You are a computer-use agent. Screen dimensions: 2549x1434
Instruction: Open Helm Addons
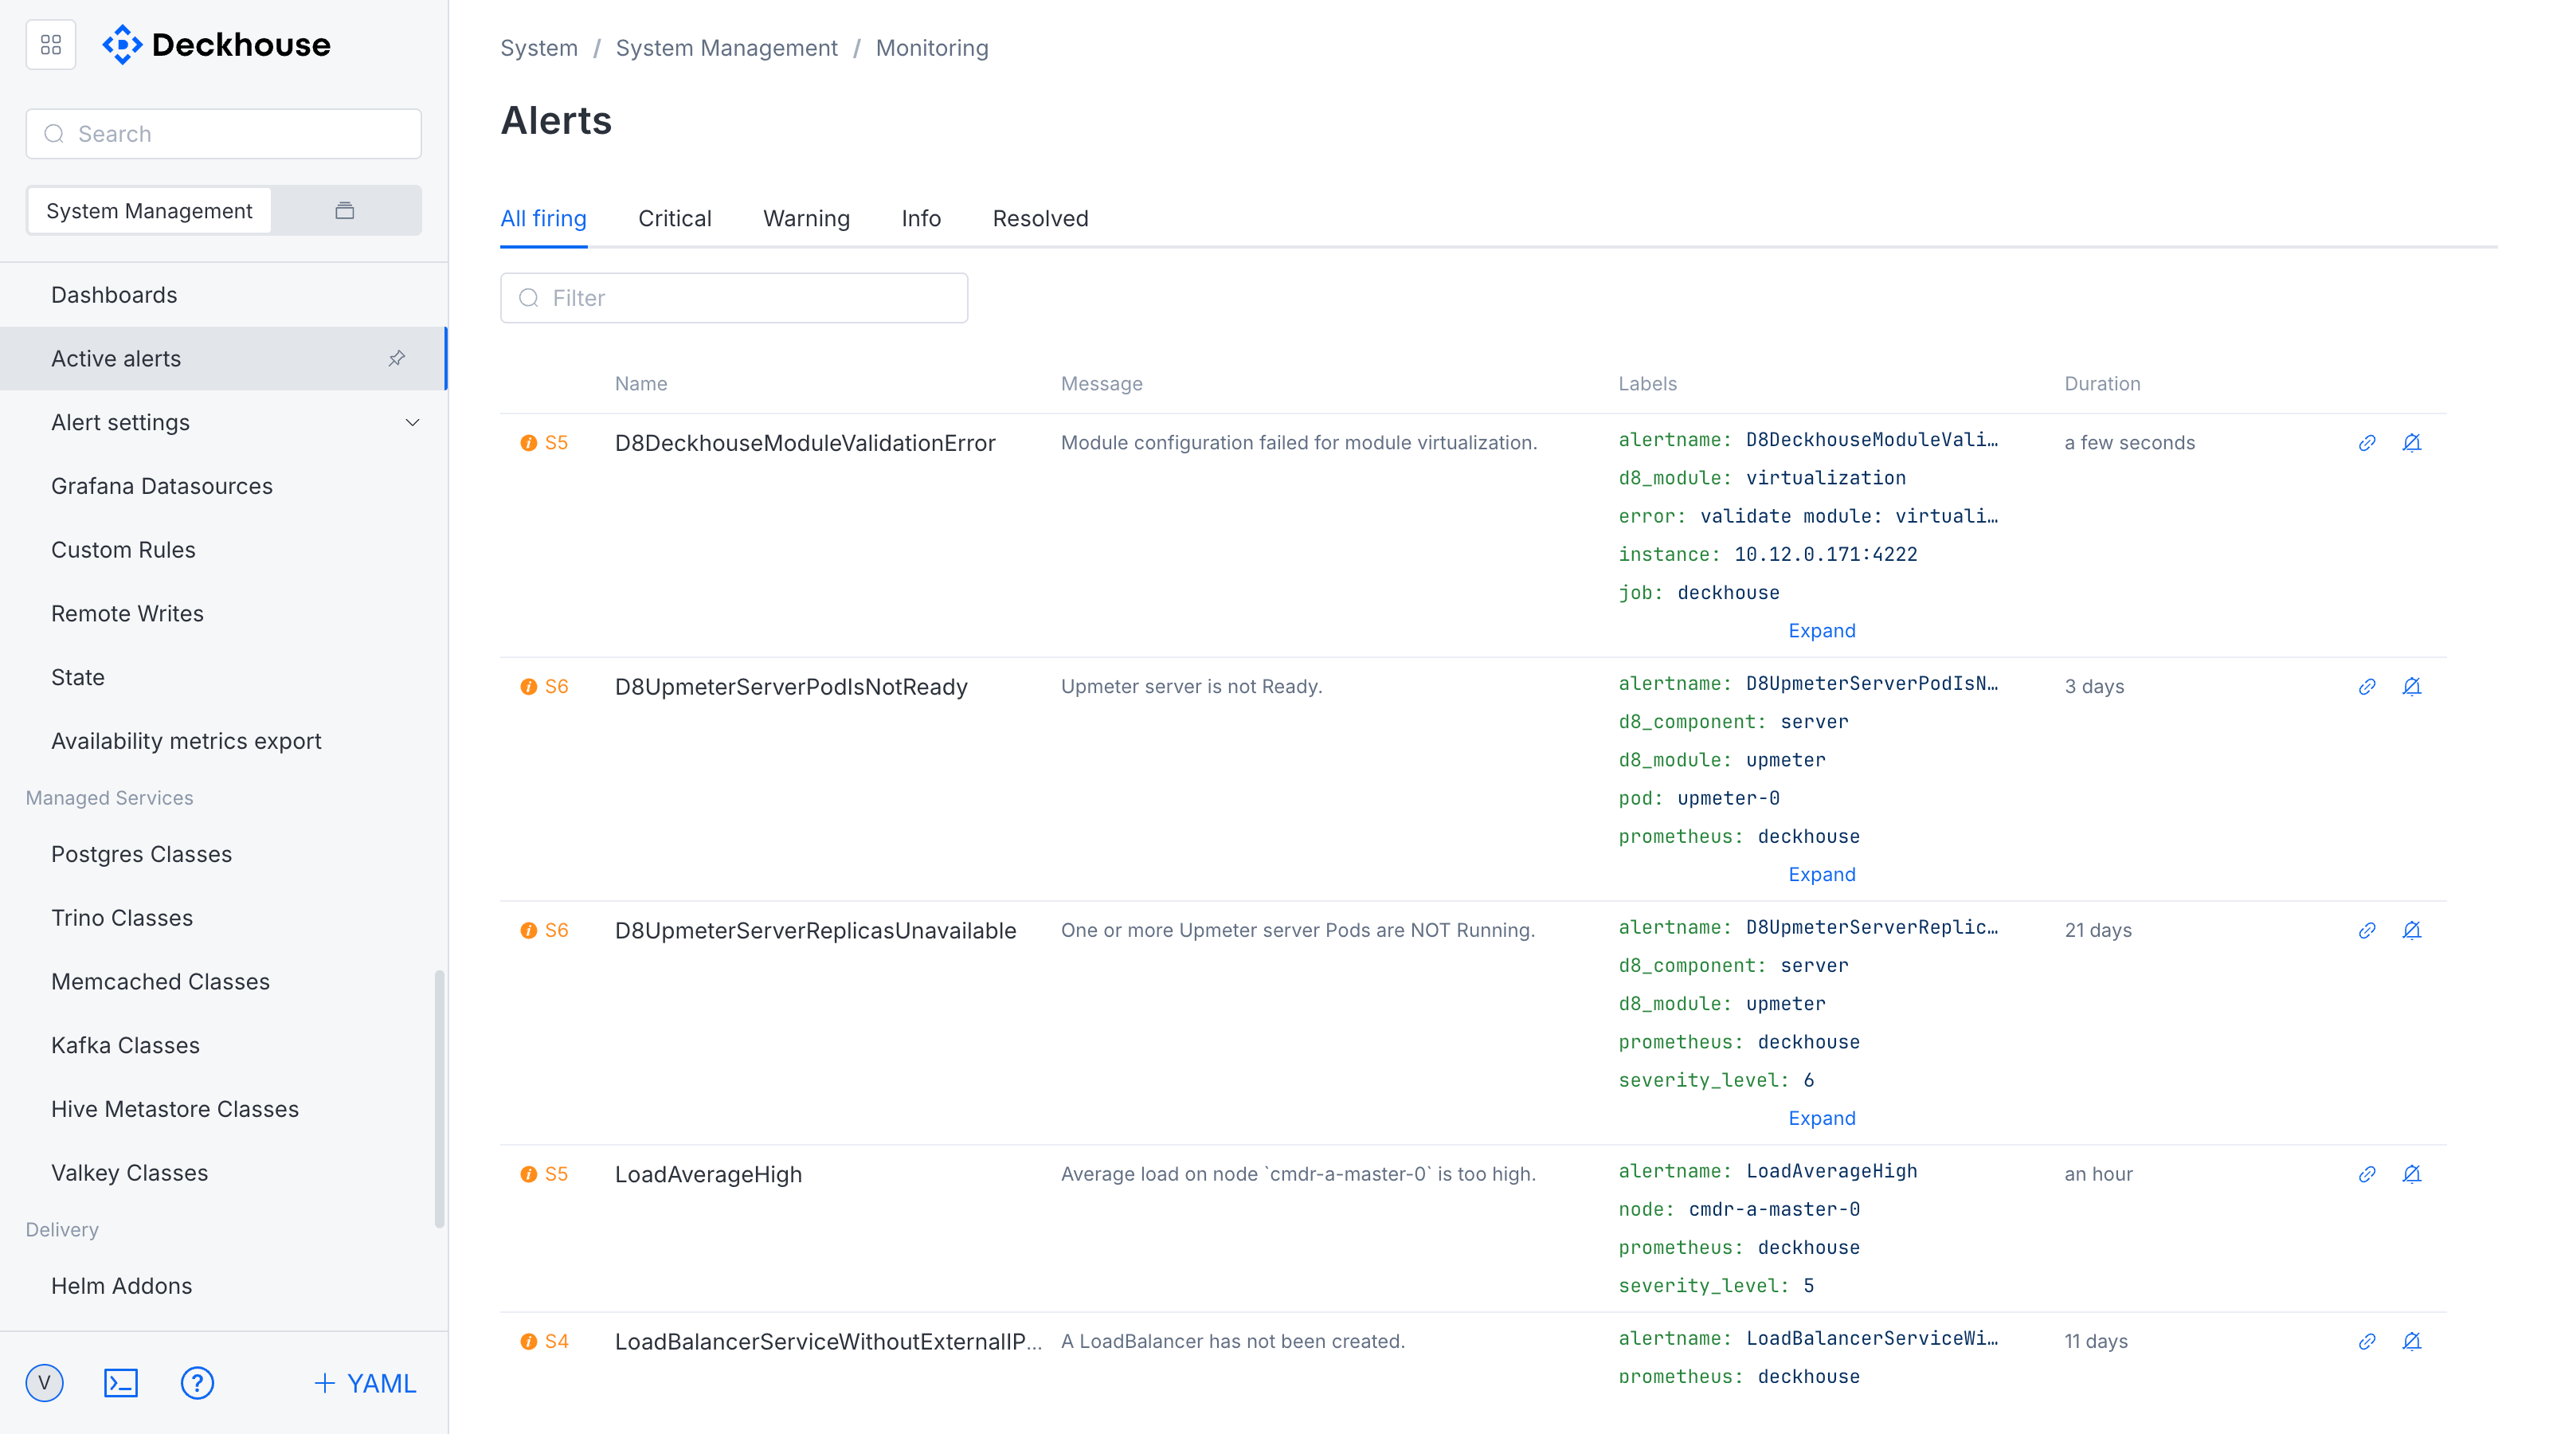[x=224, y=1286]
